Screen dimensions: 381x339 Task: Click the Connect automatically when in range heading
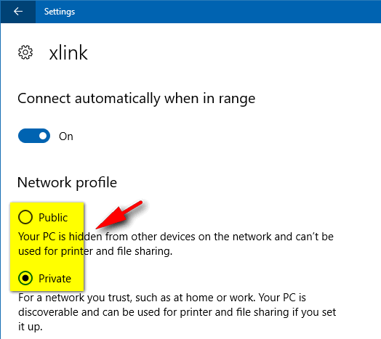pyautogui.click(x=137, y=99)
